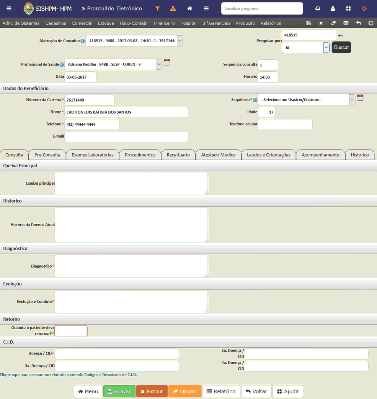377x399 pixels.
Task: Click the Diagnostico text area
Action: [131, 266]
